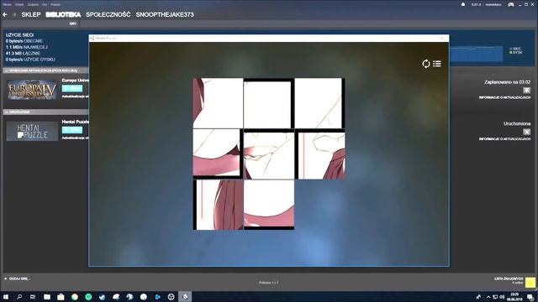Click the center puzzle tile

coord(269,154)
